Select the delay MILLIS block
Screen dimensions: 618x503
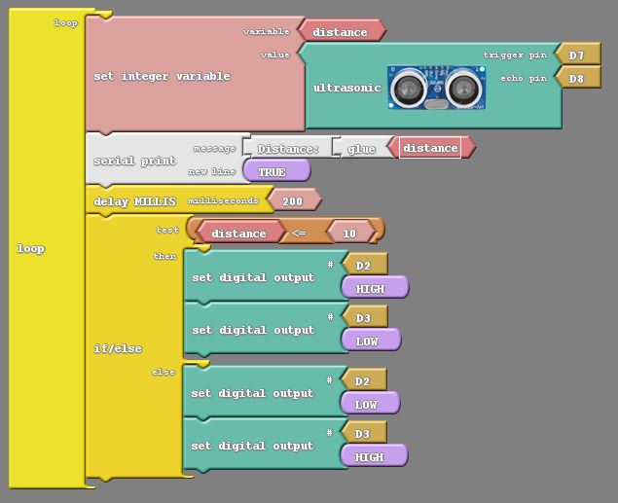pyautogui.click(x=134, y=201)
